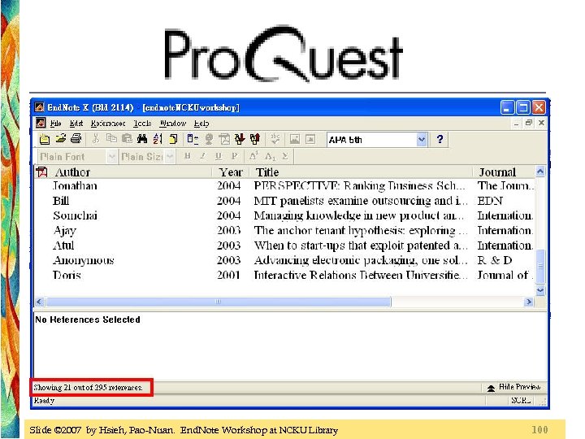585x439 pixels.
Task: Click the Import down-arrow icon
Action: point(240,139)
